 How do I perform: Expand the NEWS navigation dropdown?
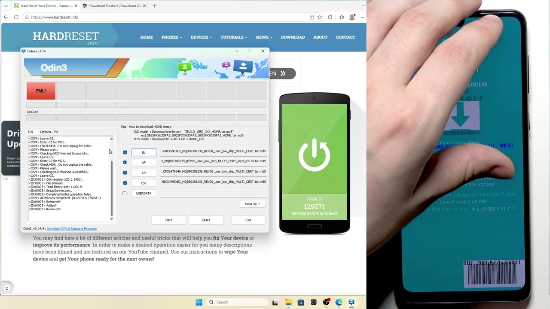(264, 37)
